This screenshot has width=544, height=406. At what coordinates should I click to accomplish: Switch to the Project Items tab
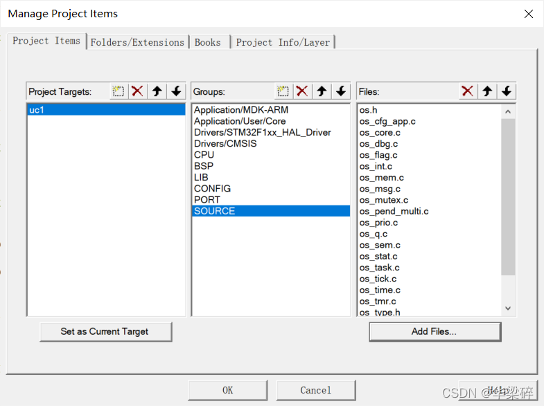point(46,41)
